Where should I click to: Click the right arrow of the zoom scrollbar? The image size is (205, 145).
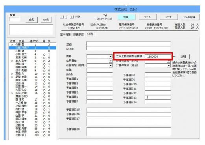click(x=72, y=17)
